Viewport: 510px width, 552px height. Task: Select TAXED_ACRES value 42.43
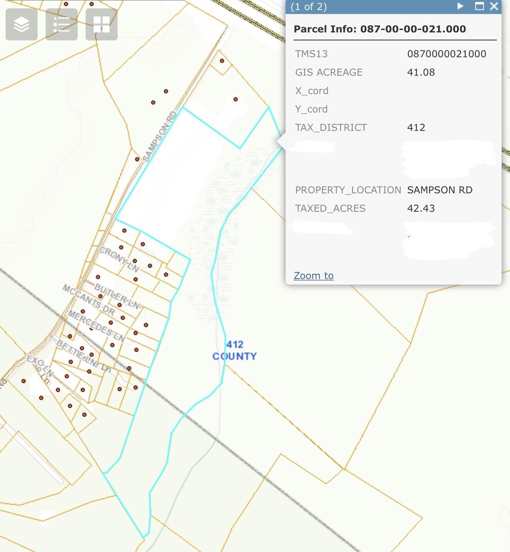(421, 209)
